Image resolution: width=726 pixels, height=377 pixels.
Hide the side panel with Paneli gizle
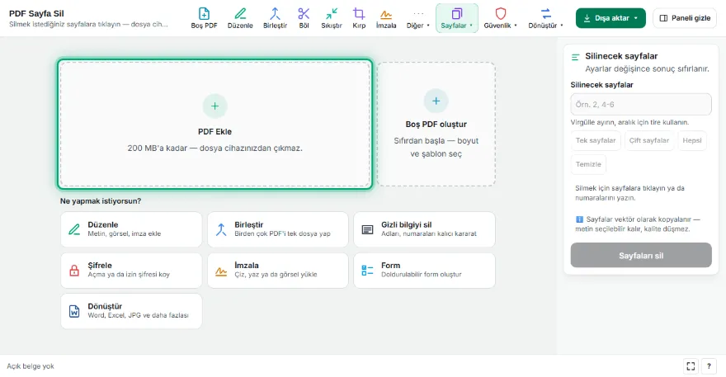(685, 18)
